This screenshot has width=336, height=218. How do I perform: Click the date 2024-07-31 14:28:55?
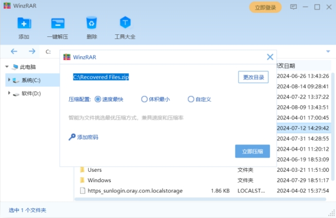(303, 138)
